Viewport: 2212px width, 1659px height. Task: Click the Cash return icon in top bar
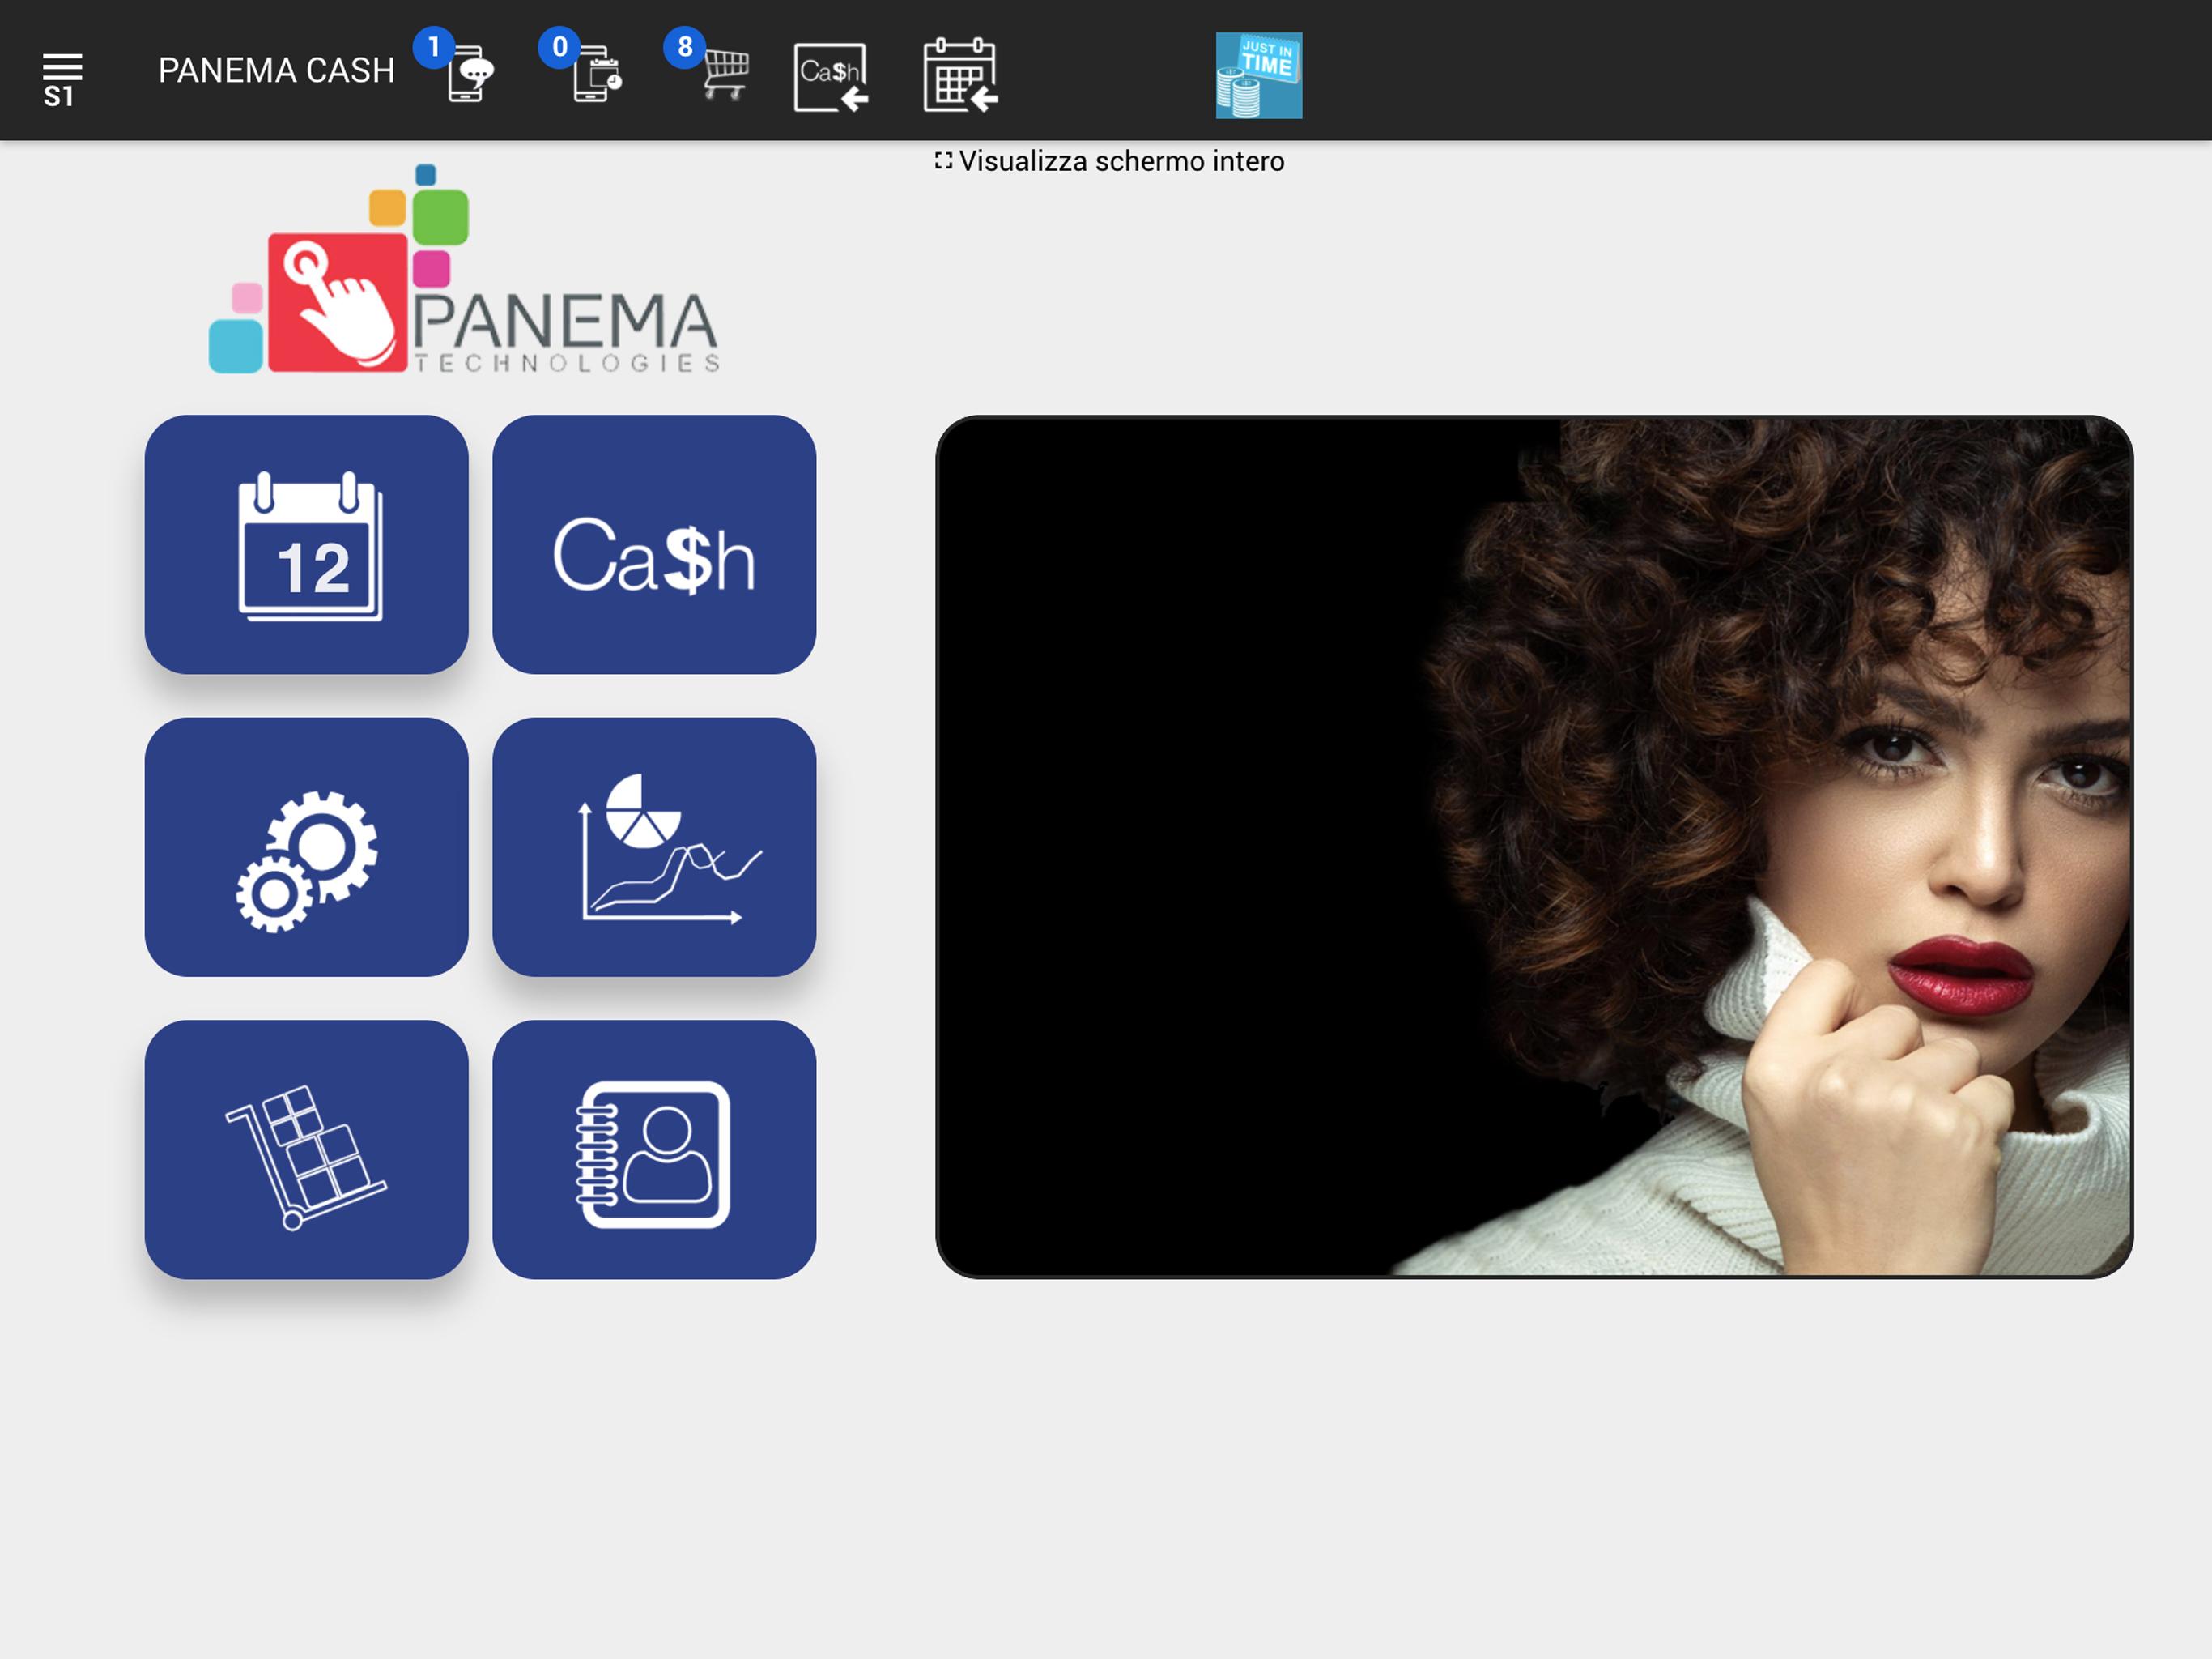[x=831, y=76]
